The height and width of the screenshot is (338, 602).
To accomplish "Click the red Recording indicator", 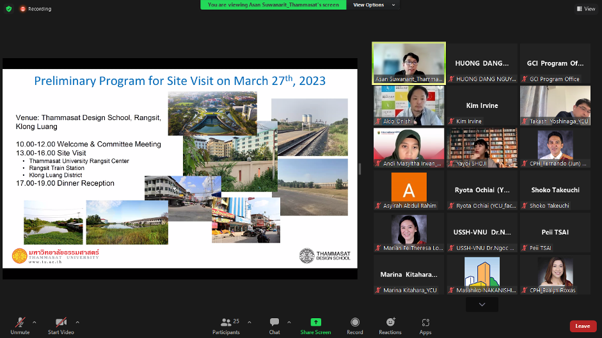I will pos(36,9).
